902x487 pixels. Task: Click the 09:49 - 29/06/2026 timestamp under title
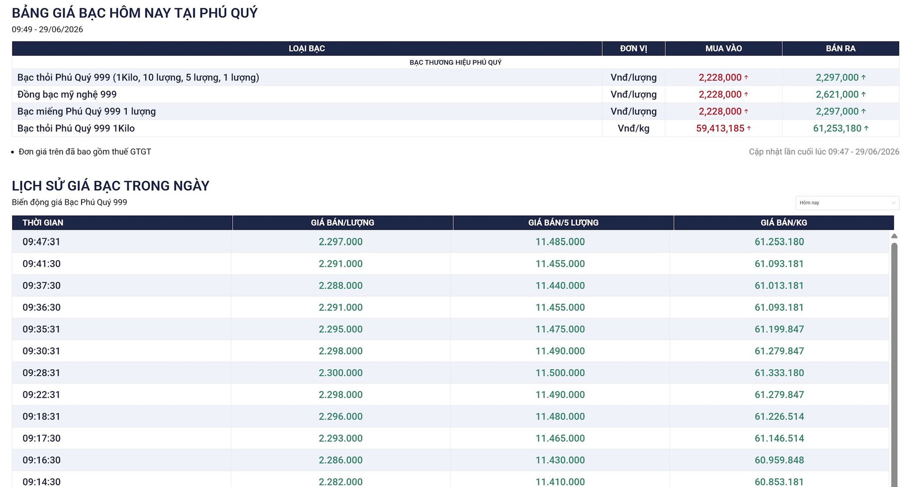coord(47,29)
